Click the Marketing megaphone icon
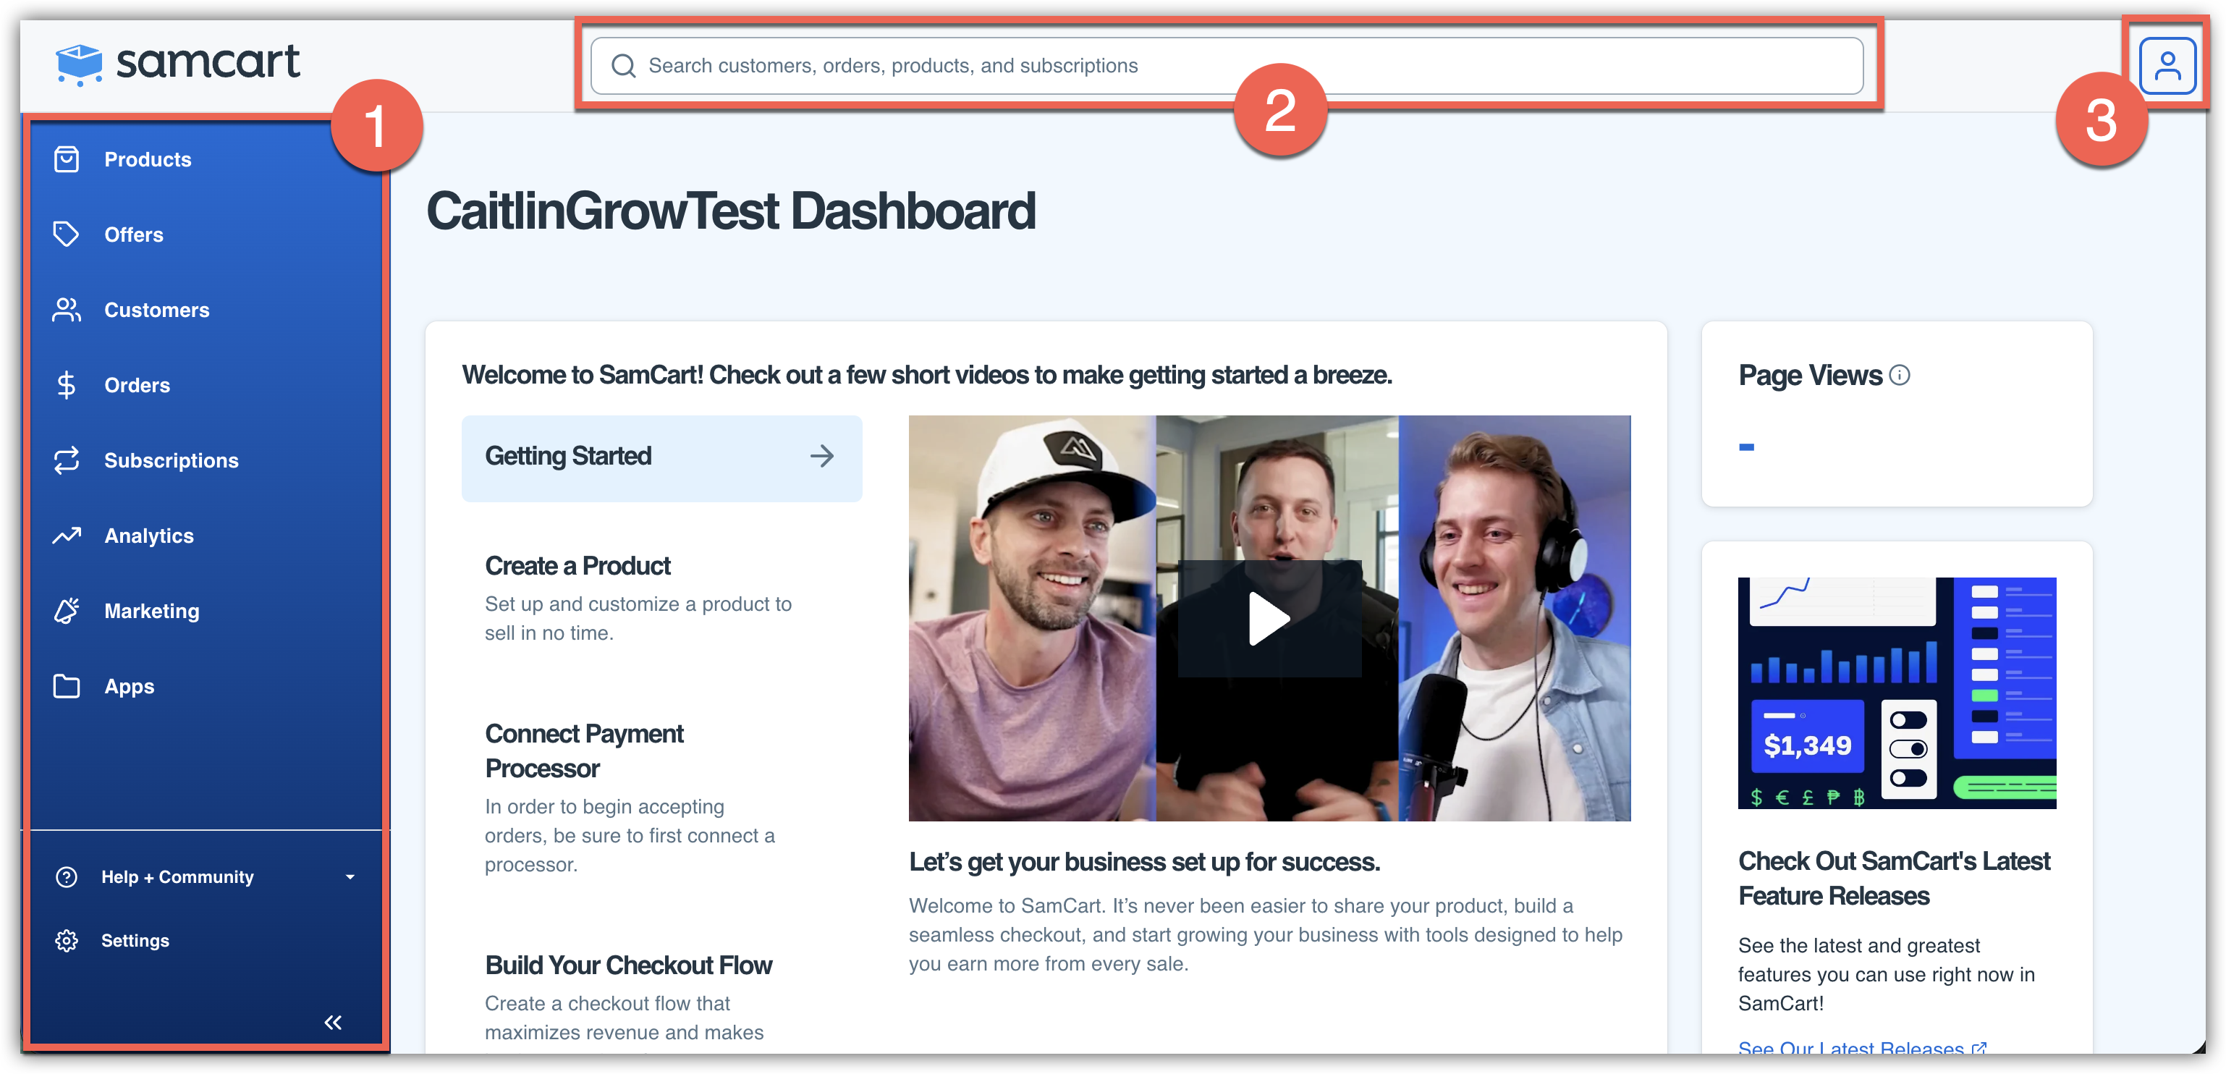Viewport: 2226px width, 1074px height. 67,611
